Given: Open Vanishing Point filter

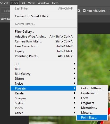Looking at the screenshot, I should (44, 56).
